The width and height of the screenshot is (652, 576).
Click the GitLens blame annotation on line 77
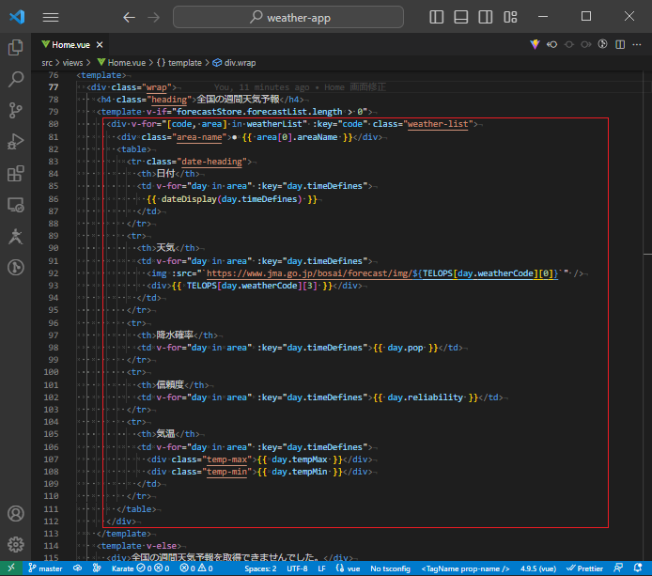click(x=300, y=87)
